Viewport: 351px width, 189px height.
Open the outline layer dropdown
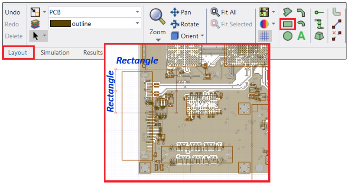(138, 24)
